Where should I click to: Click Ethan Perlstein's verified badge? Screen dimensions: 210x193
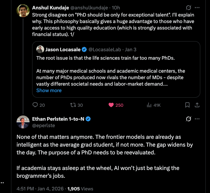[x=88, y=119]
